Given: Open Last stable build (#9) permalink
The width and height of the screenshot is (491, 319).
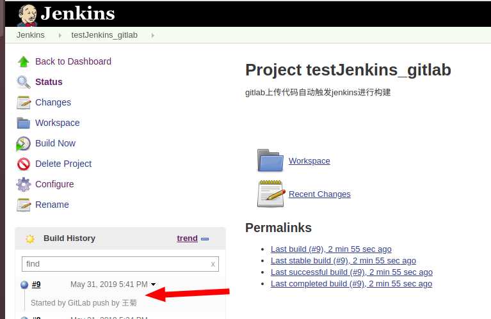Looking at the screenshot, I should point(343,261).
